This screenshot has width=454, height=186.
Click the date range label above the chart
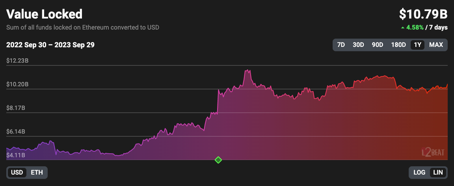point(50,45)
